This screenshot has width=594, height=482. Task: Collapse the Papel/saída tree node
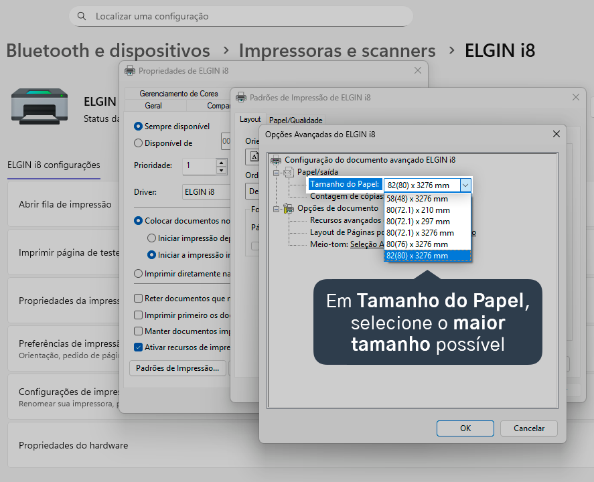[276, 173]
